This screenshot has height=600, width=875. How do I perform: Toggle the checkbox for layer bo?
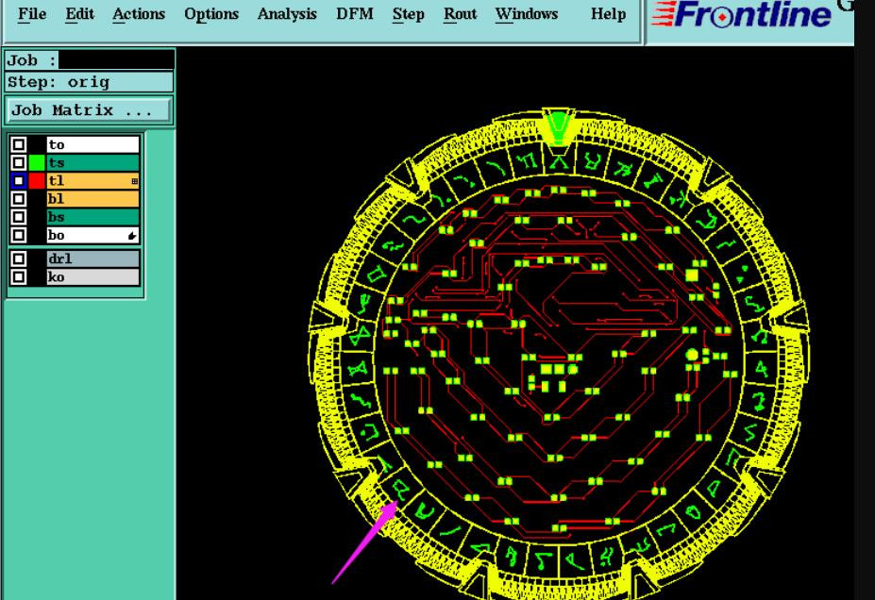(19, 235)
